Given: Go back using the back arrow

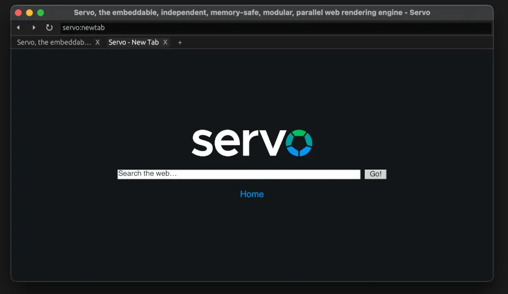Looking at the screenshot, I should coord(18,28).
